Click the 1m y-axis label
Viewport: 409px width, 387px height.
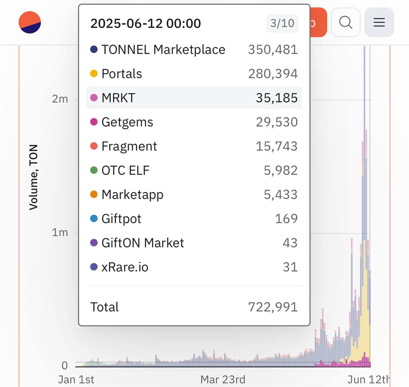(x=60, y=232)
